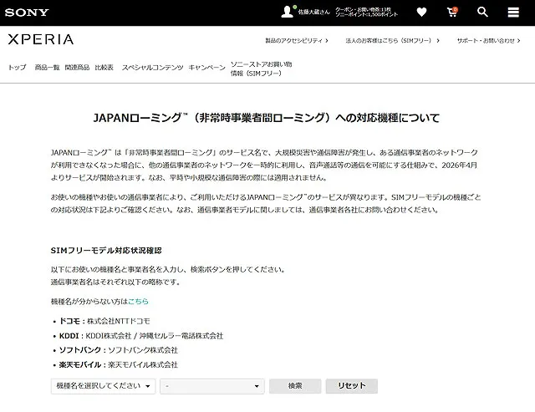Open the hamburger menu
This screenshot has height=412, width=535.
(x=512, y=13)
